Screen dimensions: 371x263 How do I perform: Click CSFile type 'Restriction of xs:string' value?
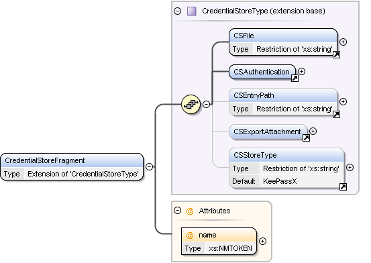(295, 49)
